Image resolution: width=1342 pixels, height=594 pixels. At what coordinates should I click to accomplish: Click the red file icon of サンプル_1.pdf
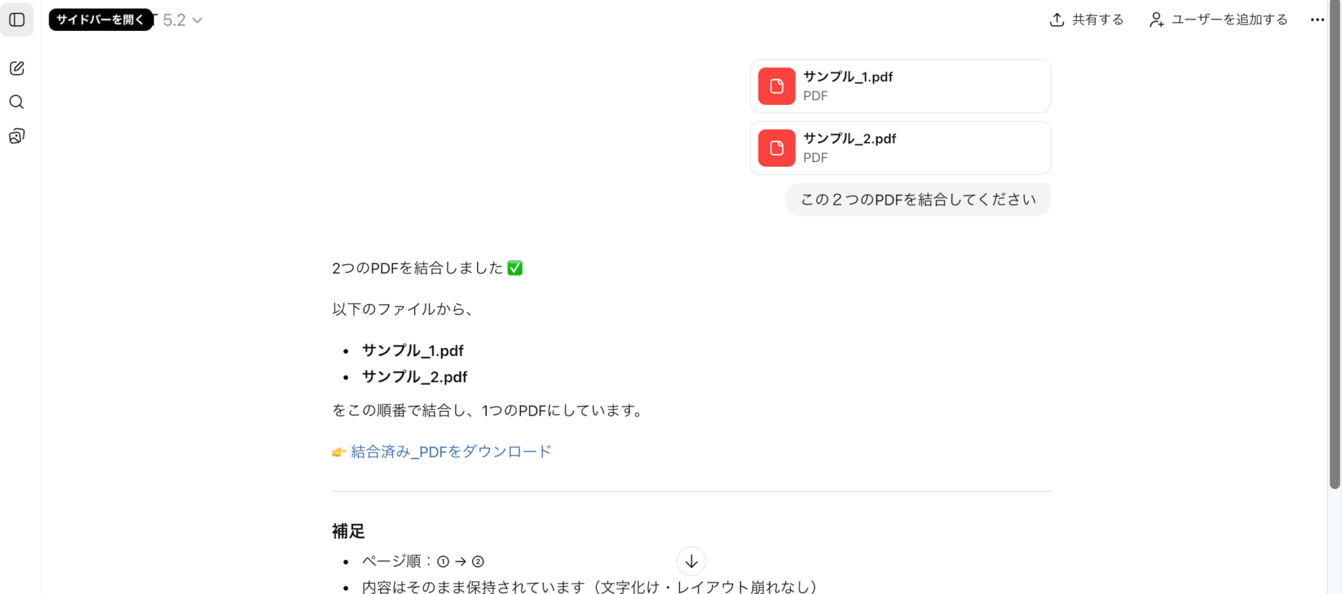click(x=776, y=87)
